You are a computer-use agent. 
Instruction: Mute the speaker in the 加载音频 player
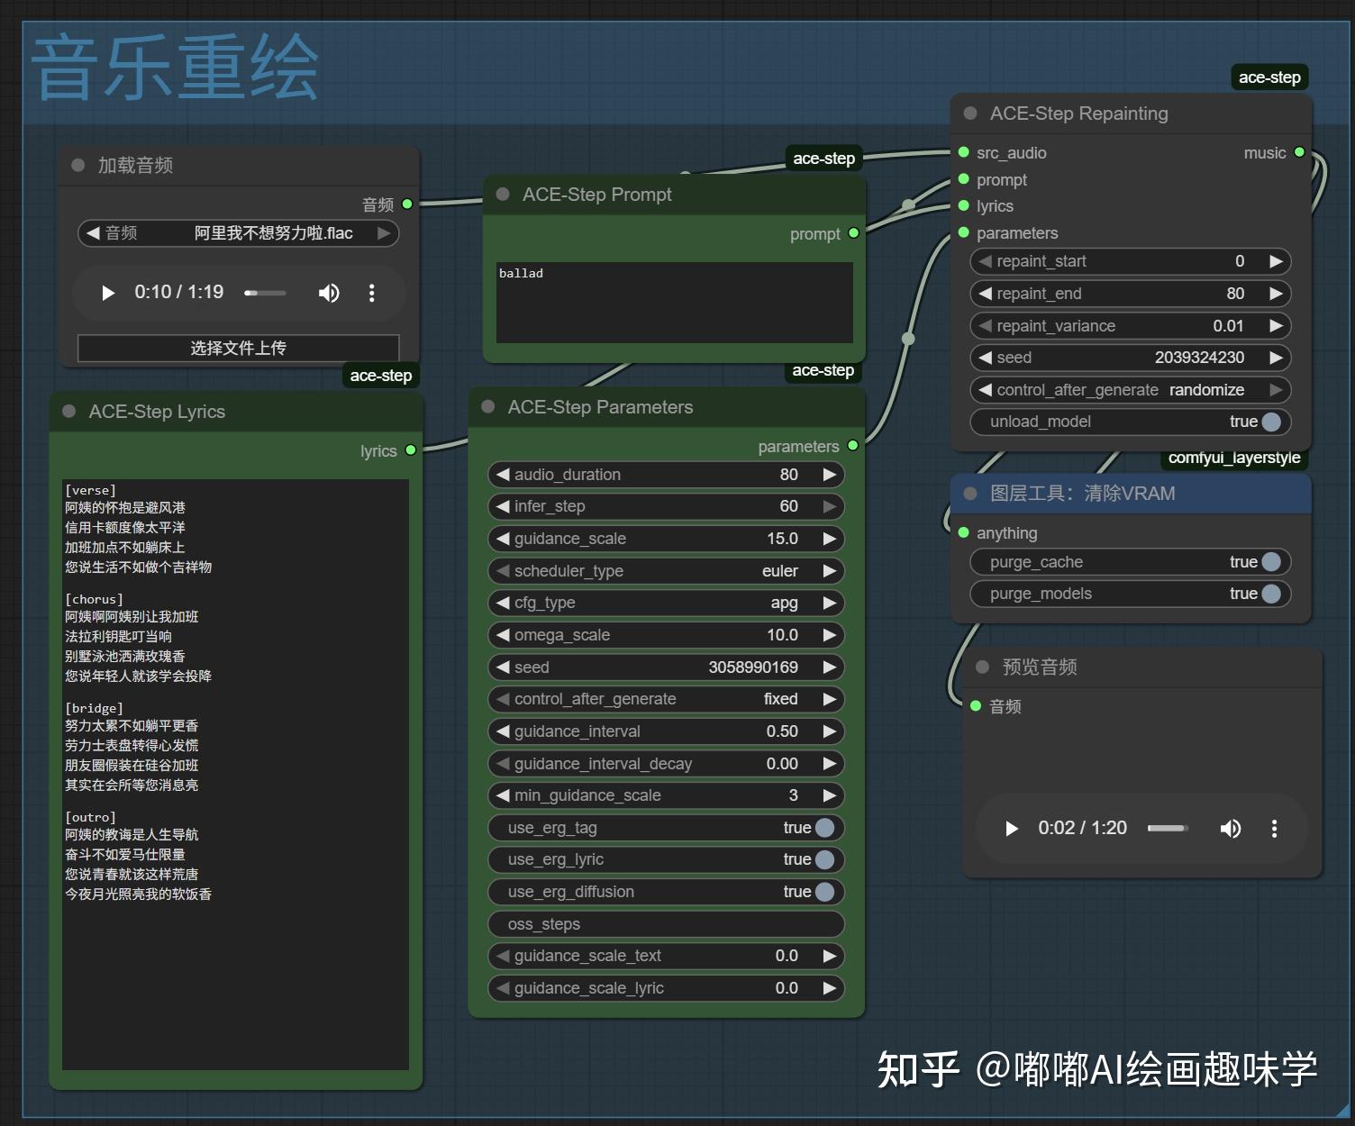329,293
